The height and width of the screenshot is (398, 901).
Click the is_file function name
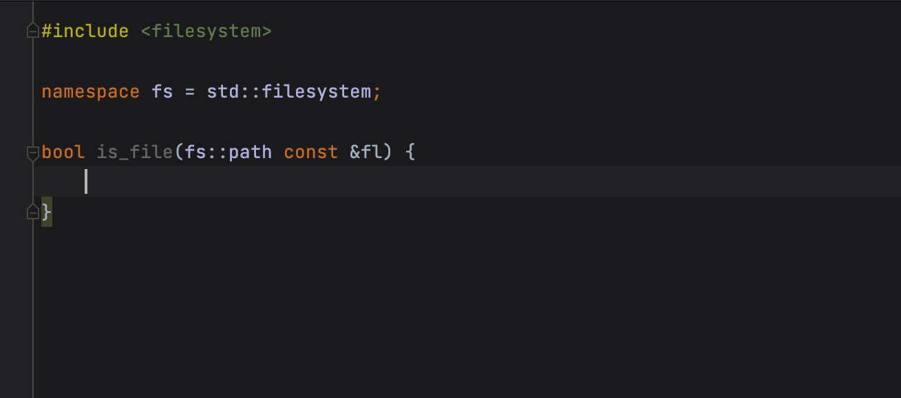[x=134, y=152]
